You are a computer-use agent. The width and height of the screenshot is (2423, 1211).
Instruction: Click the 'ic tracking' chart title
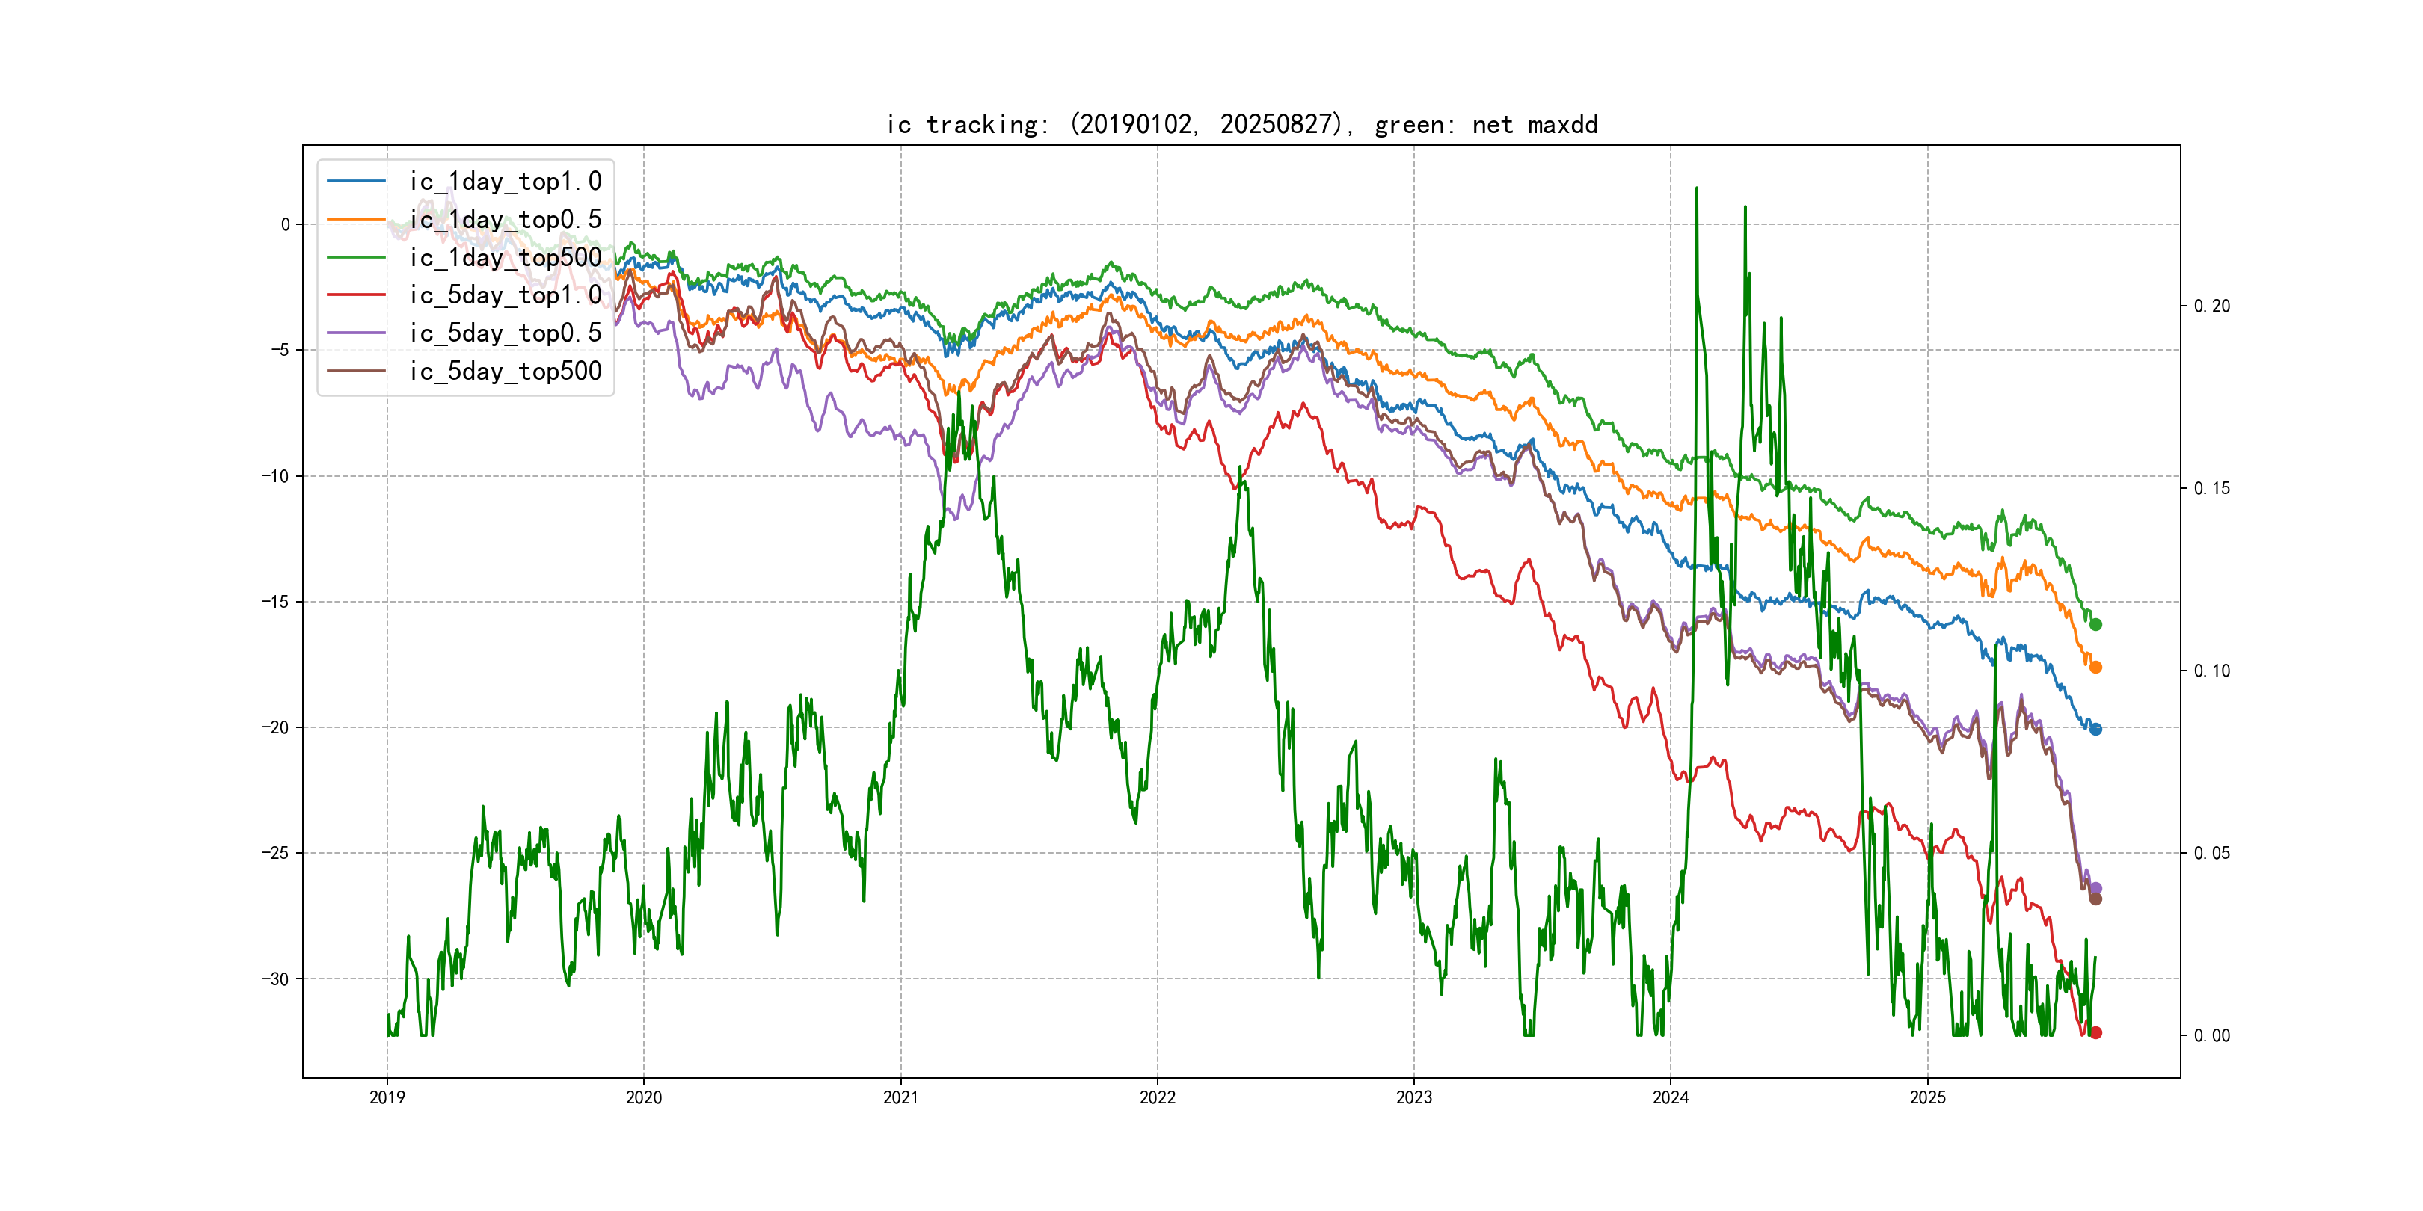click(x=1241, y=124)
